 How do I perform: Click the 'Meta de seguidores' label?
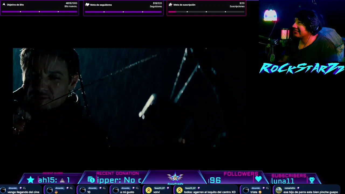pos(101,5)
